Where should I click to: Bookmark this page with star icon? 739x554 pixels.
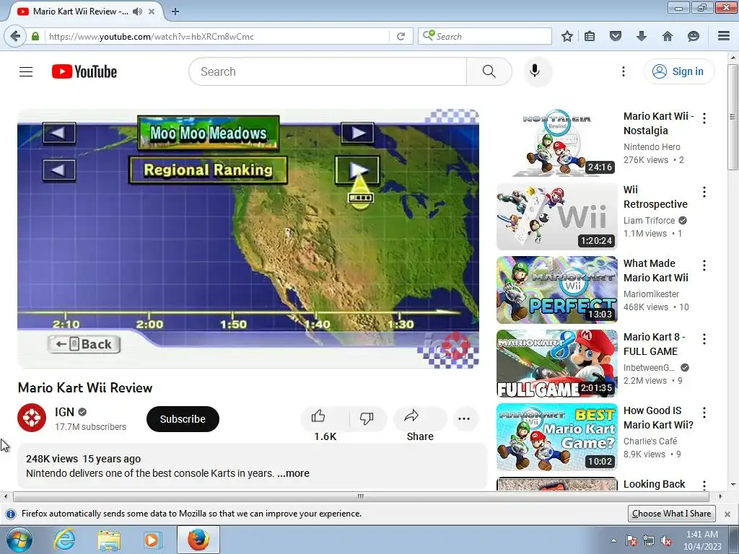tap(567, 36)
